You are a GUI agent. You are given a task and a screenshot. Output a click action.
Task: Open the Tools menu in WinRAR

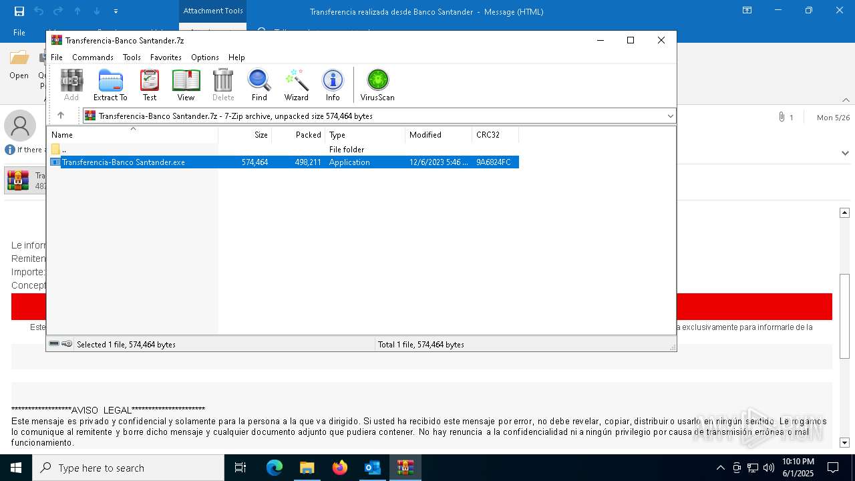tap(132, 57)
